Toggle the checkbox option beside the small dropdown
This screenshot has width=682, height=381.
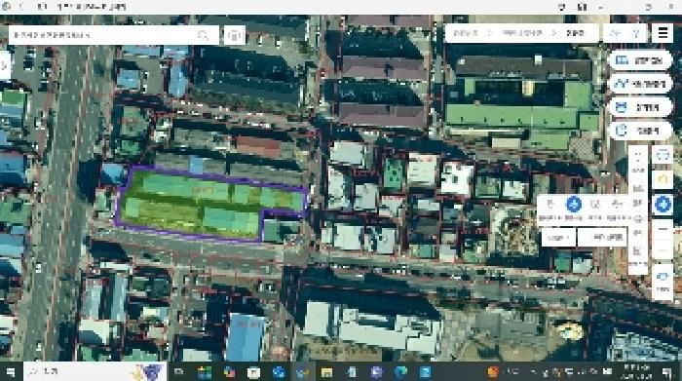[603, 238]
